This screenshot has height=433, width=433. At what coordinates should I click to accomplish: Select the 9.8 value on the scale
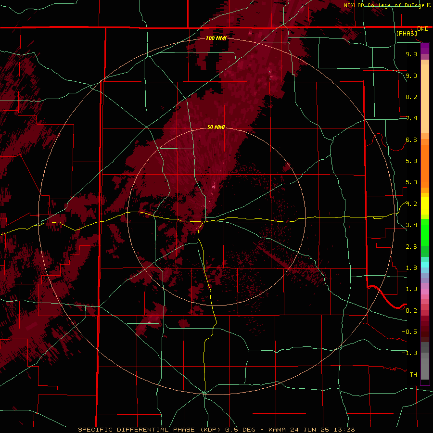(x=411, y=54)
